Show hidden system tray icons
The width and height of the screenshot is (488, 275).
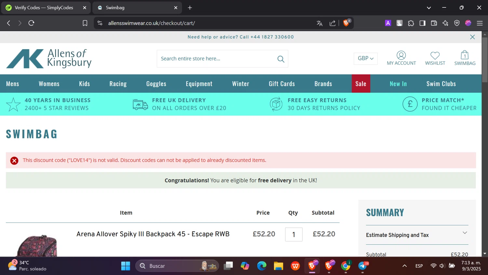tap(405, 266)
